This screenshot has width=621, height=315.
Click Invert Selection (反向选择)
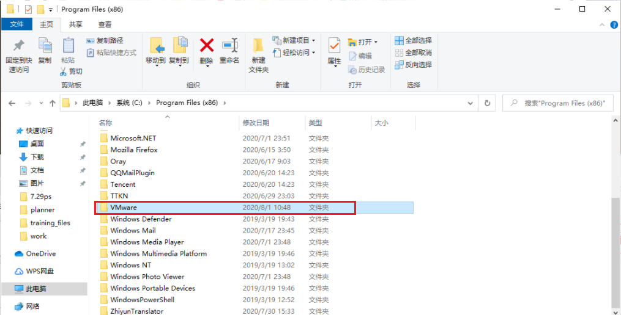413,65
